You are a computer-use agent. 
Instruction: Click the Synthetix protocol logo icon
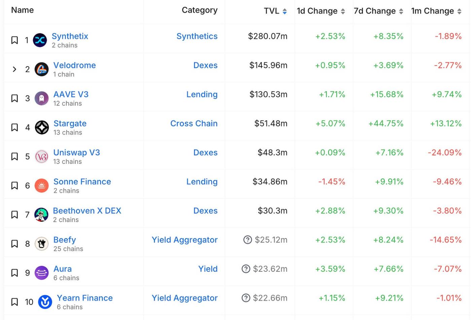click(40, 40)
